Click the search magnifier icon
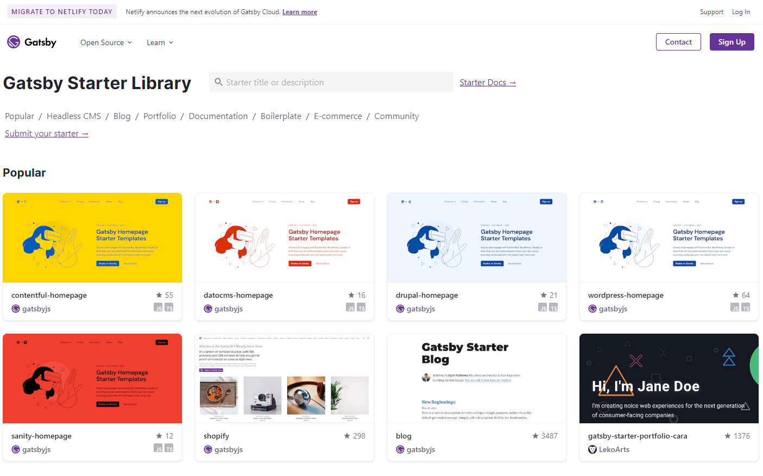The width and height of the screenshot is (763, 476). tap(219, 82)
